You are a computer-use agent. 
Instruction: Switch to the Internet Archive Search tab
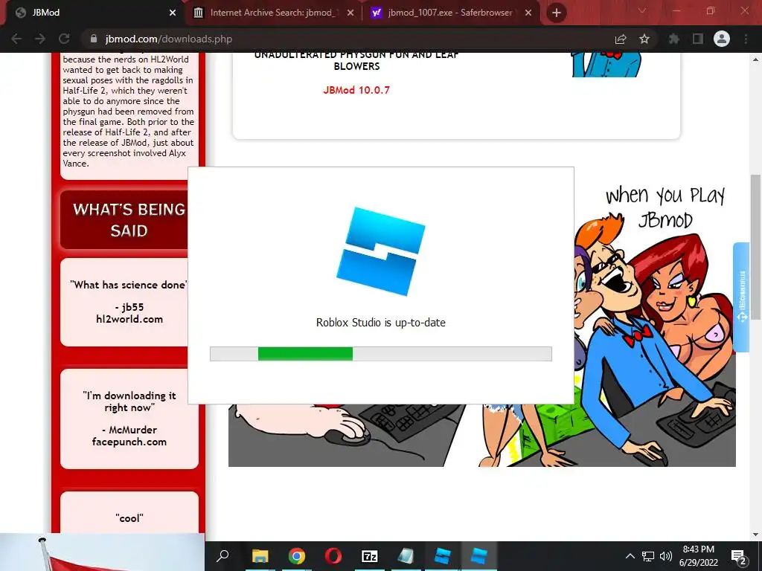coord(274,13)
